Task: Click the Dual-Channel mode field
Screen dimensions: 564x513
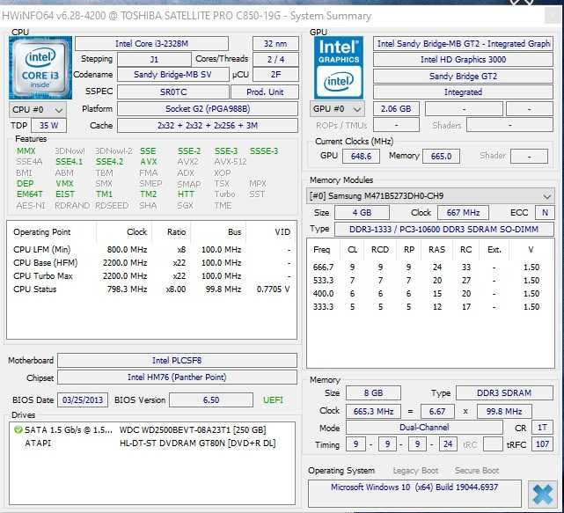Action: pyautogui.click(x=424, y=428)
